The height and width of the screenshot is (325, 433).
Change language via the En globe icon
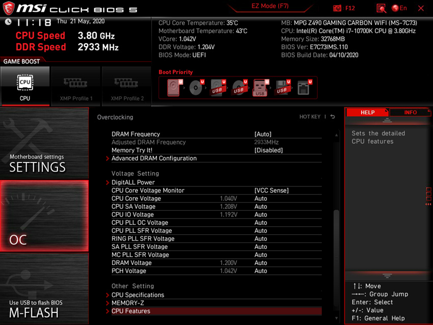399,8
